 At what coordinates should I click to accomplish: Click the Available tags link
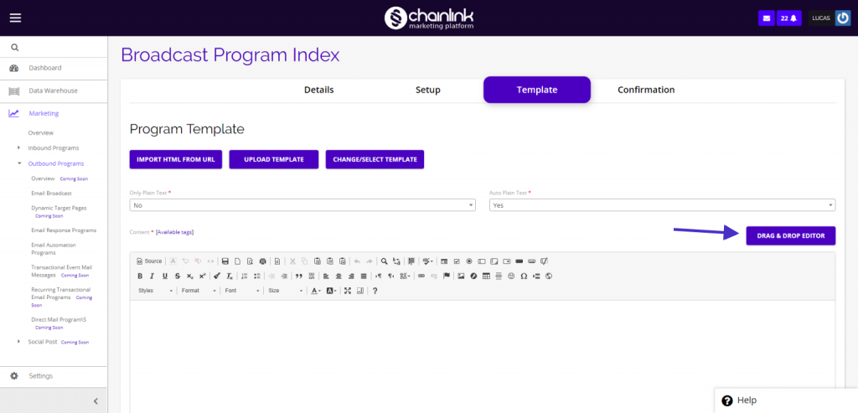pos(174,232)
